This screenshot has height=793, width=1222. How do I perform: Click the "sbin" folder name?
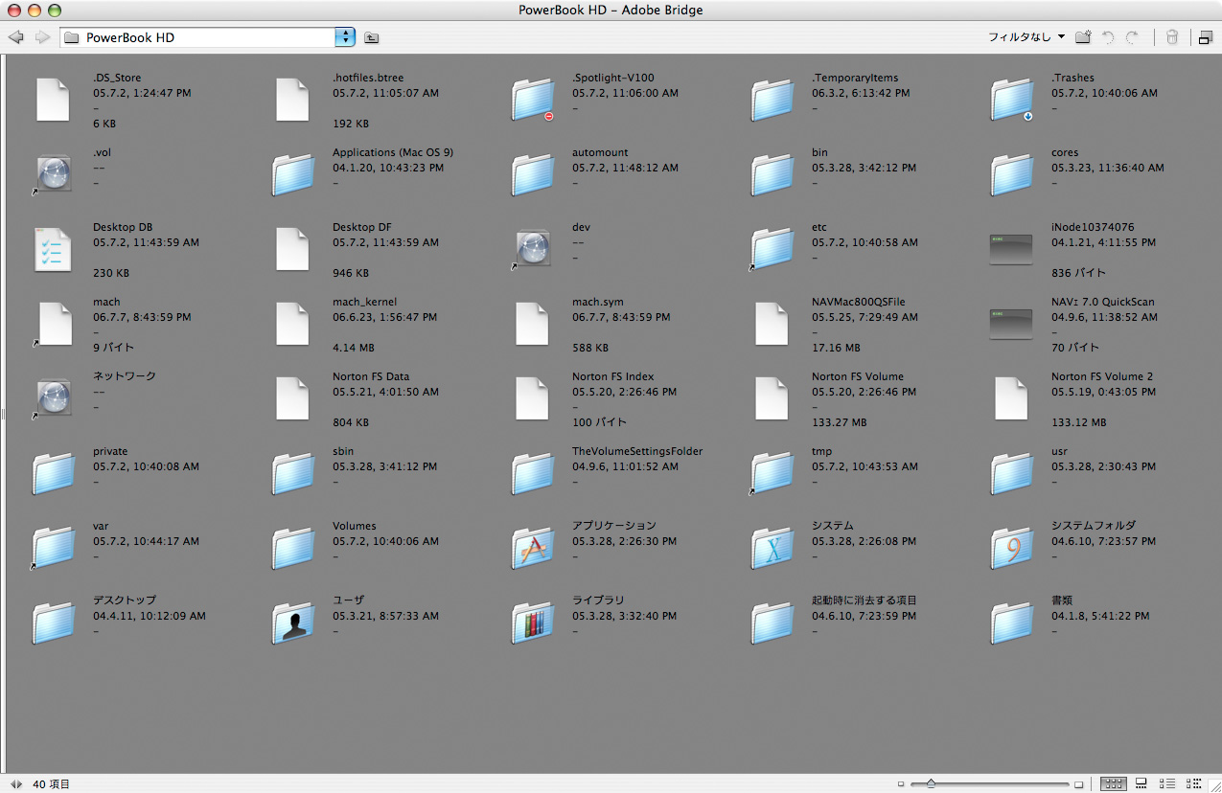[x=343, y=451]
